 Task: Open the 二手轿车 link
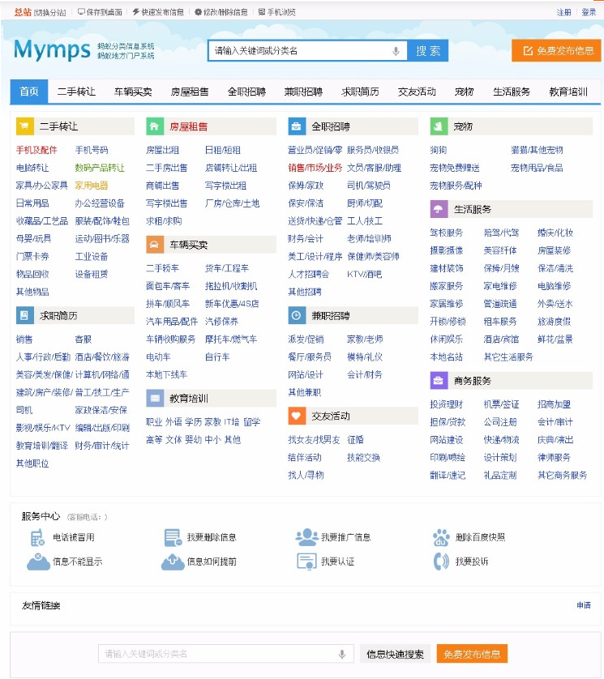coord(162,268)
